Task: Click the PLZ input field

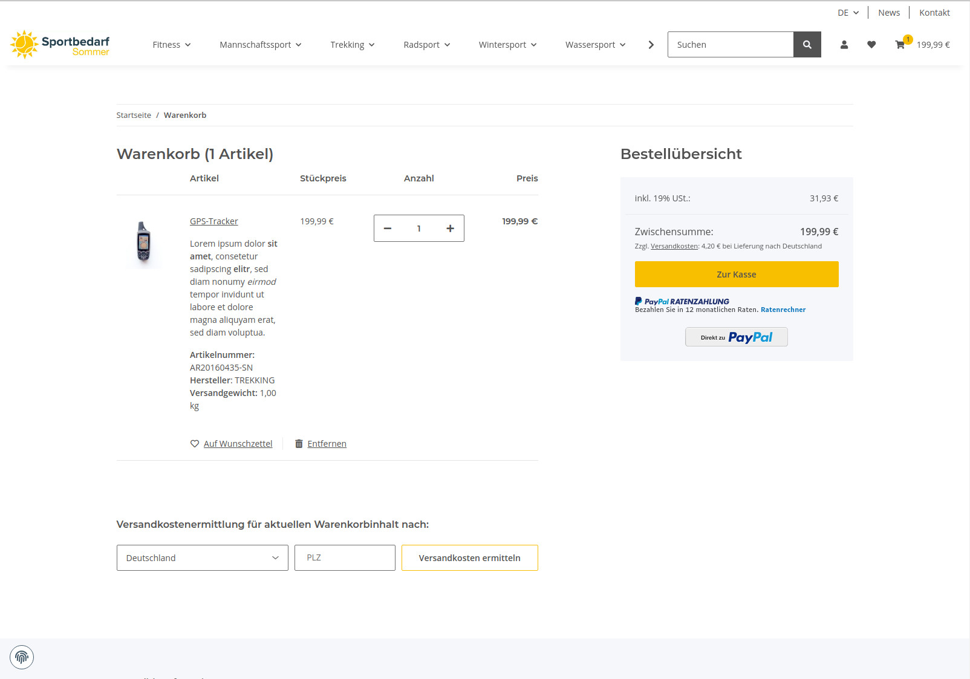Action: pyautogui.click(x=345, y=557)
